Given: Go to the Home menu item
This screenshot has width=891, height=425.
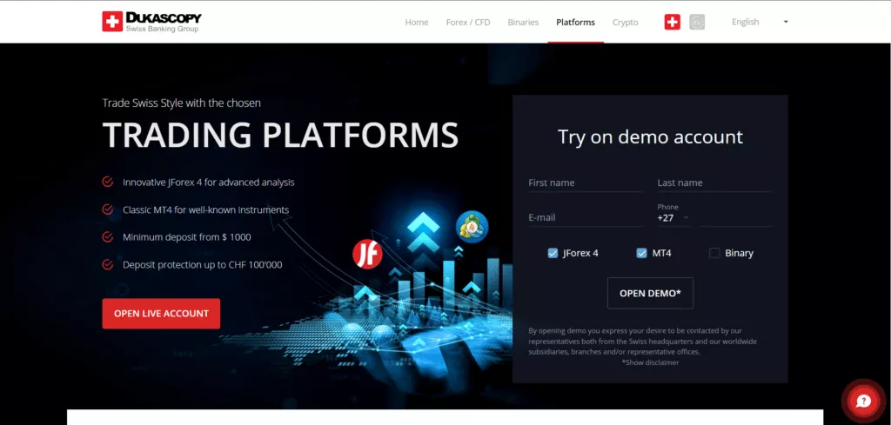Looking at the screenshot, I should (x=417, y=22).
